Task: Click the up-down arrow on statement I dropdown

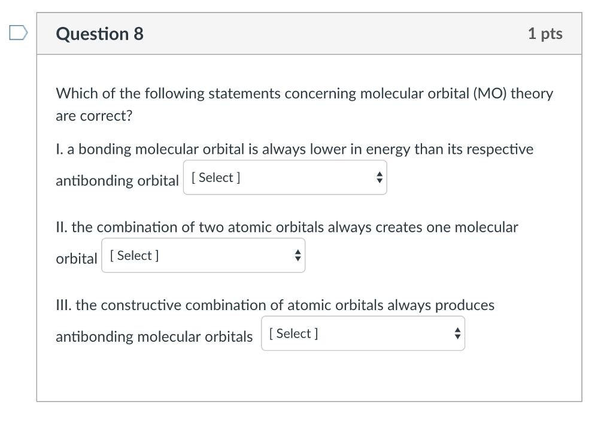Action: [379, 177]
